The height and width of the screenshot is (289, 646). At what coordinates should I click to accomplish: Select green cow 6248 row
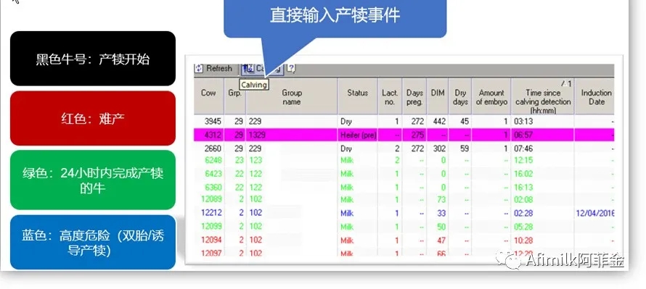coord(404,160)
